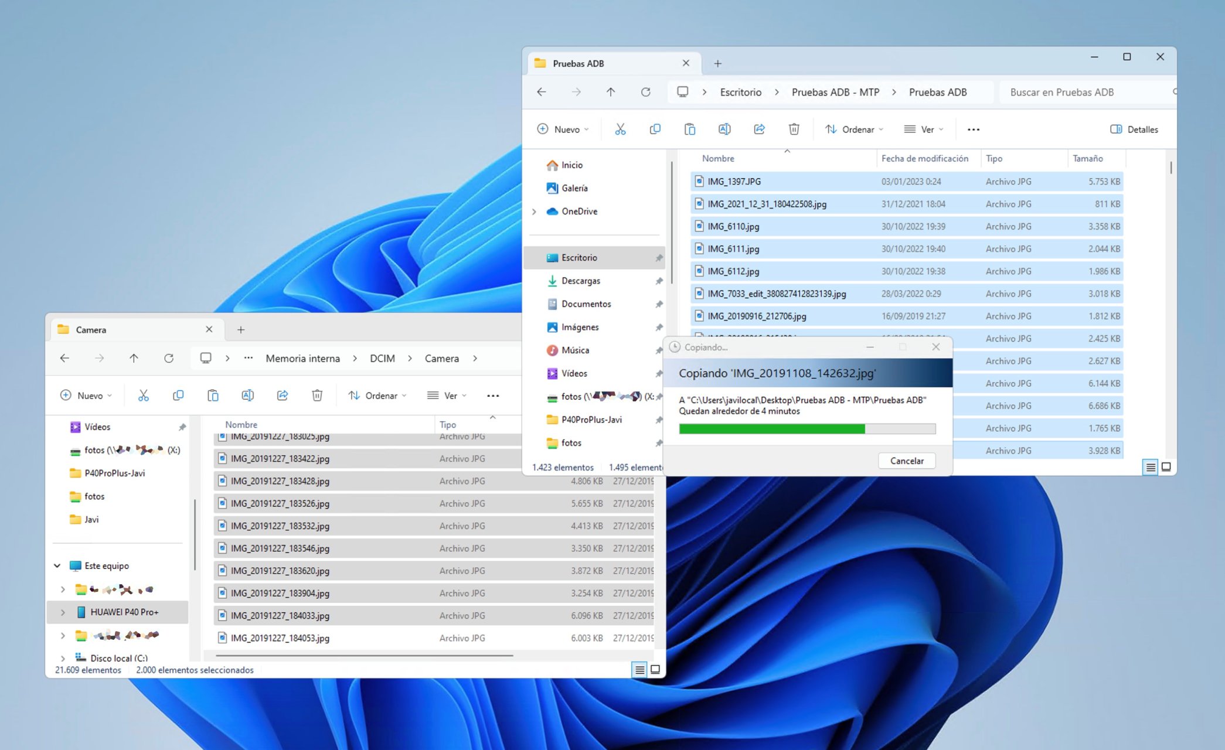Click the Paste icon in Pruebas ADB toolbar
The image size is (1225, 750).
coord(690,129)
